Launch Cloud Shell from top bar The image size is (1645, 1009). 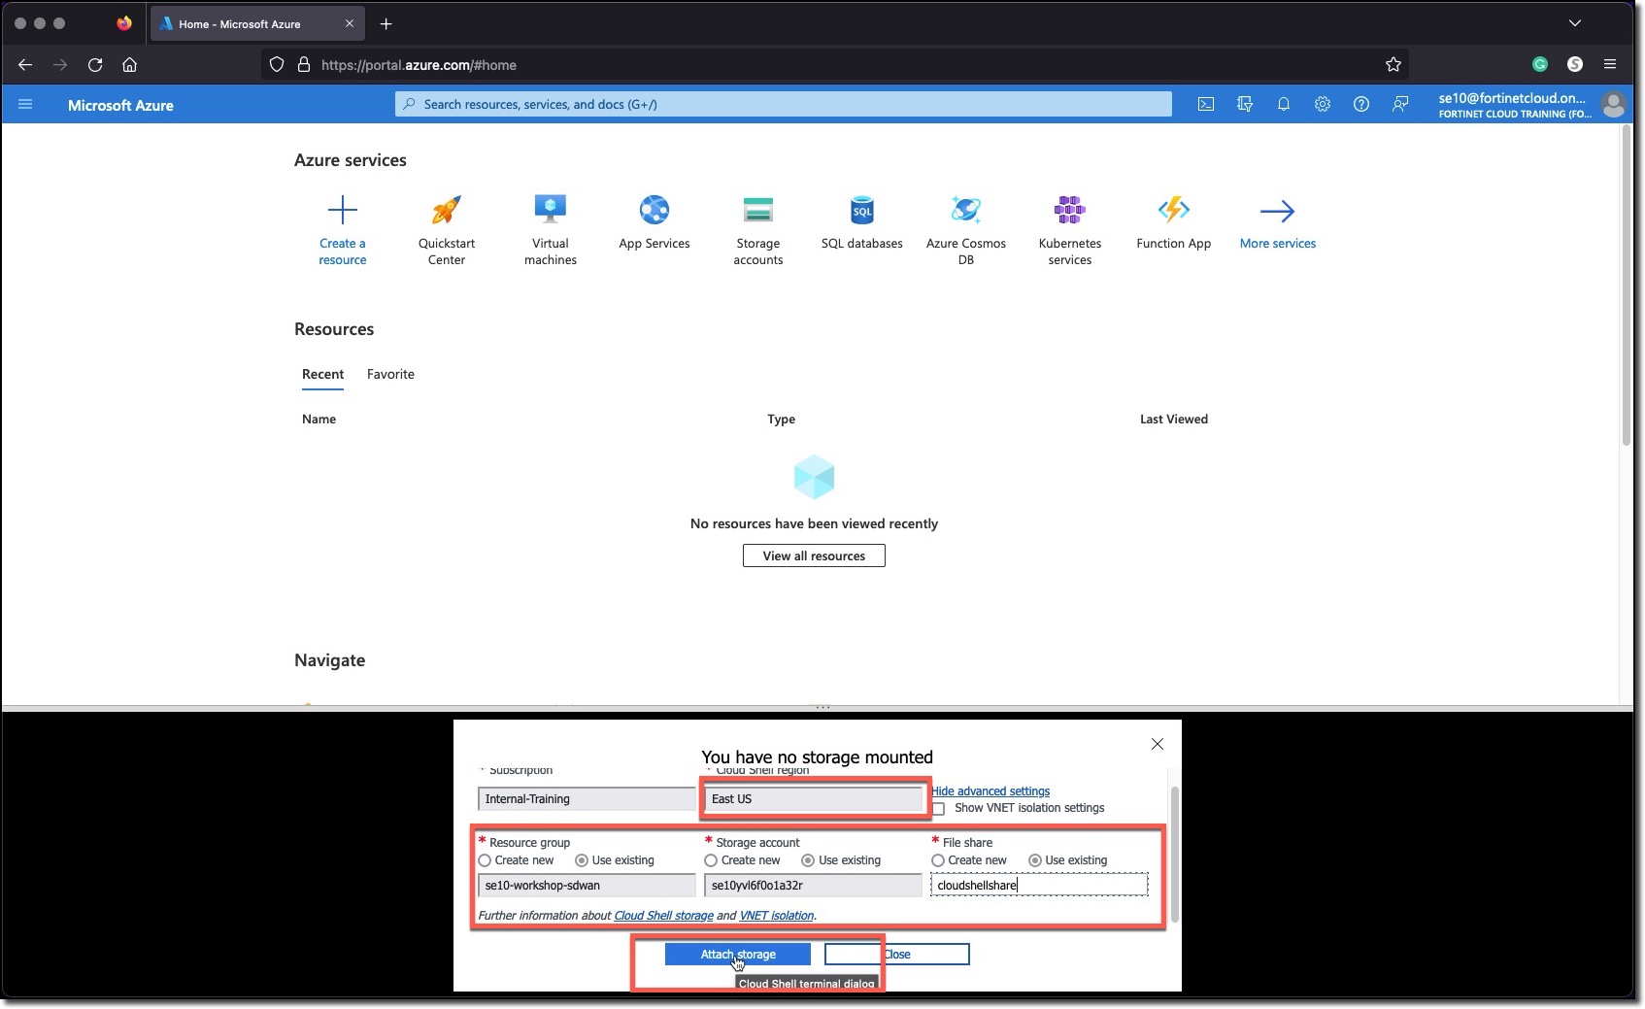[x=1206, y=104]
